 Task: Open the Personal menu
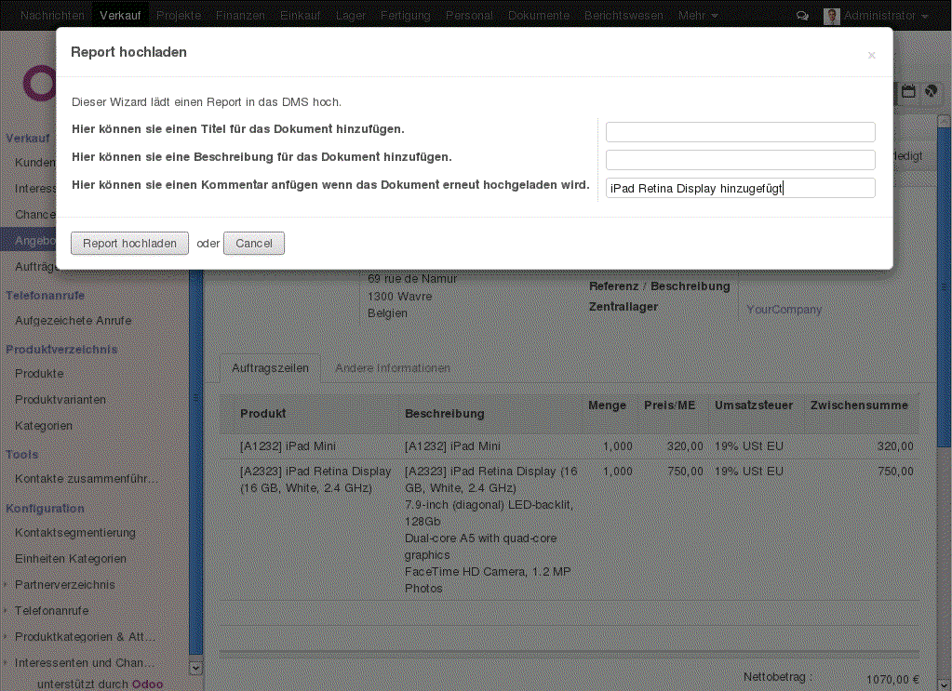tap(469, 16)
